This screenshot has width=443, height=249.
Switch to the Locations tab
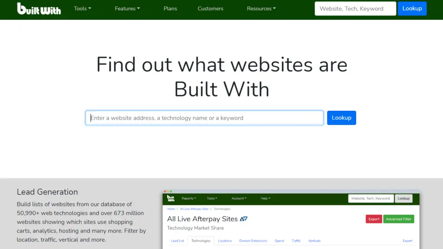[x=225, y=241]
